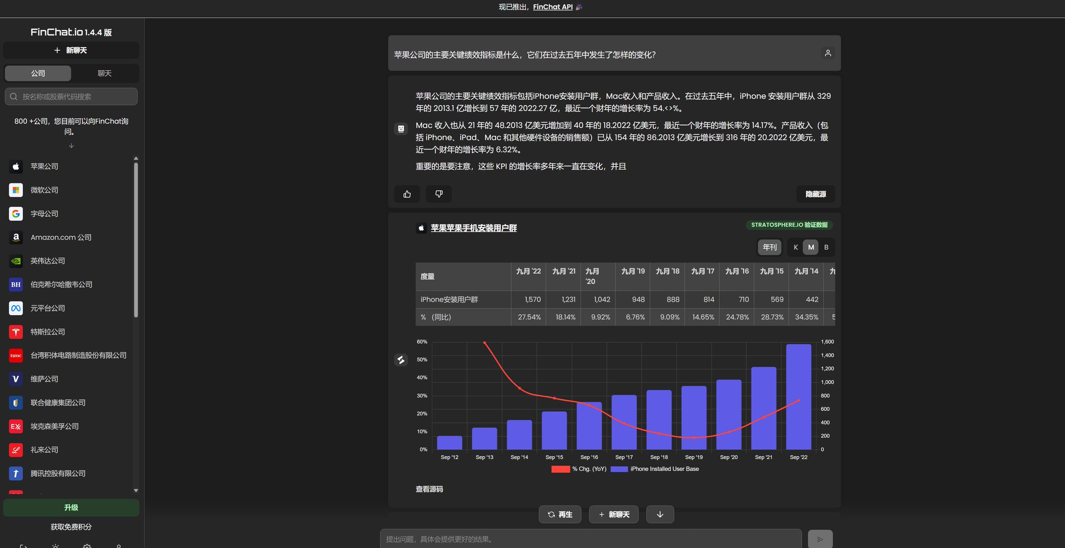Screen dimensions: 1065x548
Task: Select the B units toggle
Action: tap(826, 247)
